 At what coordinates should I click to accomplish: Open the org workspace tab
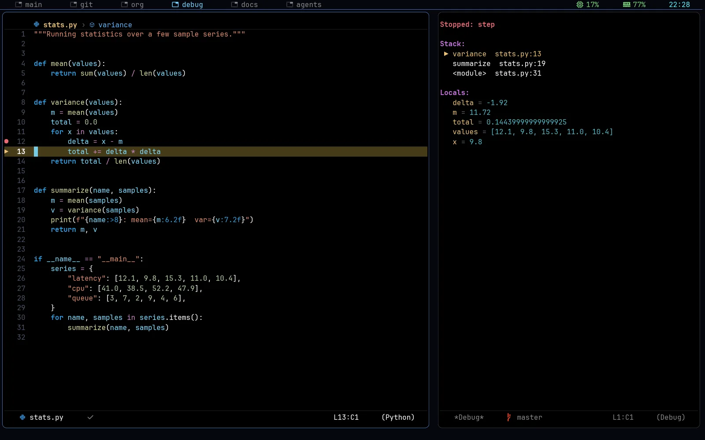tap(132, 5)
